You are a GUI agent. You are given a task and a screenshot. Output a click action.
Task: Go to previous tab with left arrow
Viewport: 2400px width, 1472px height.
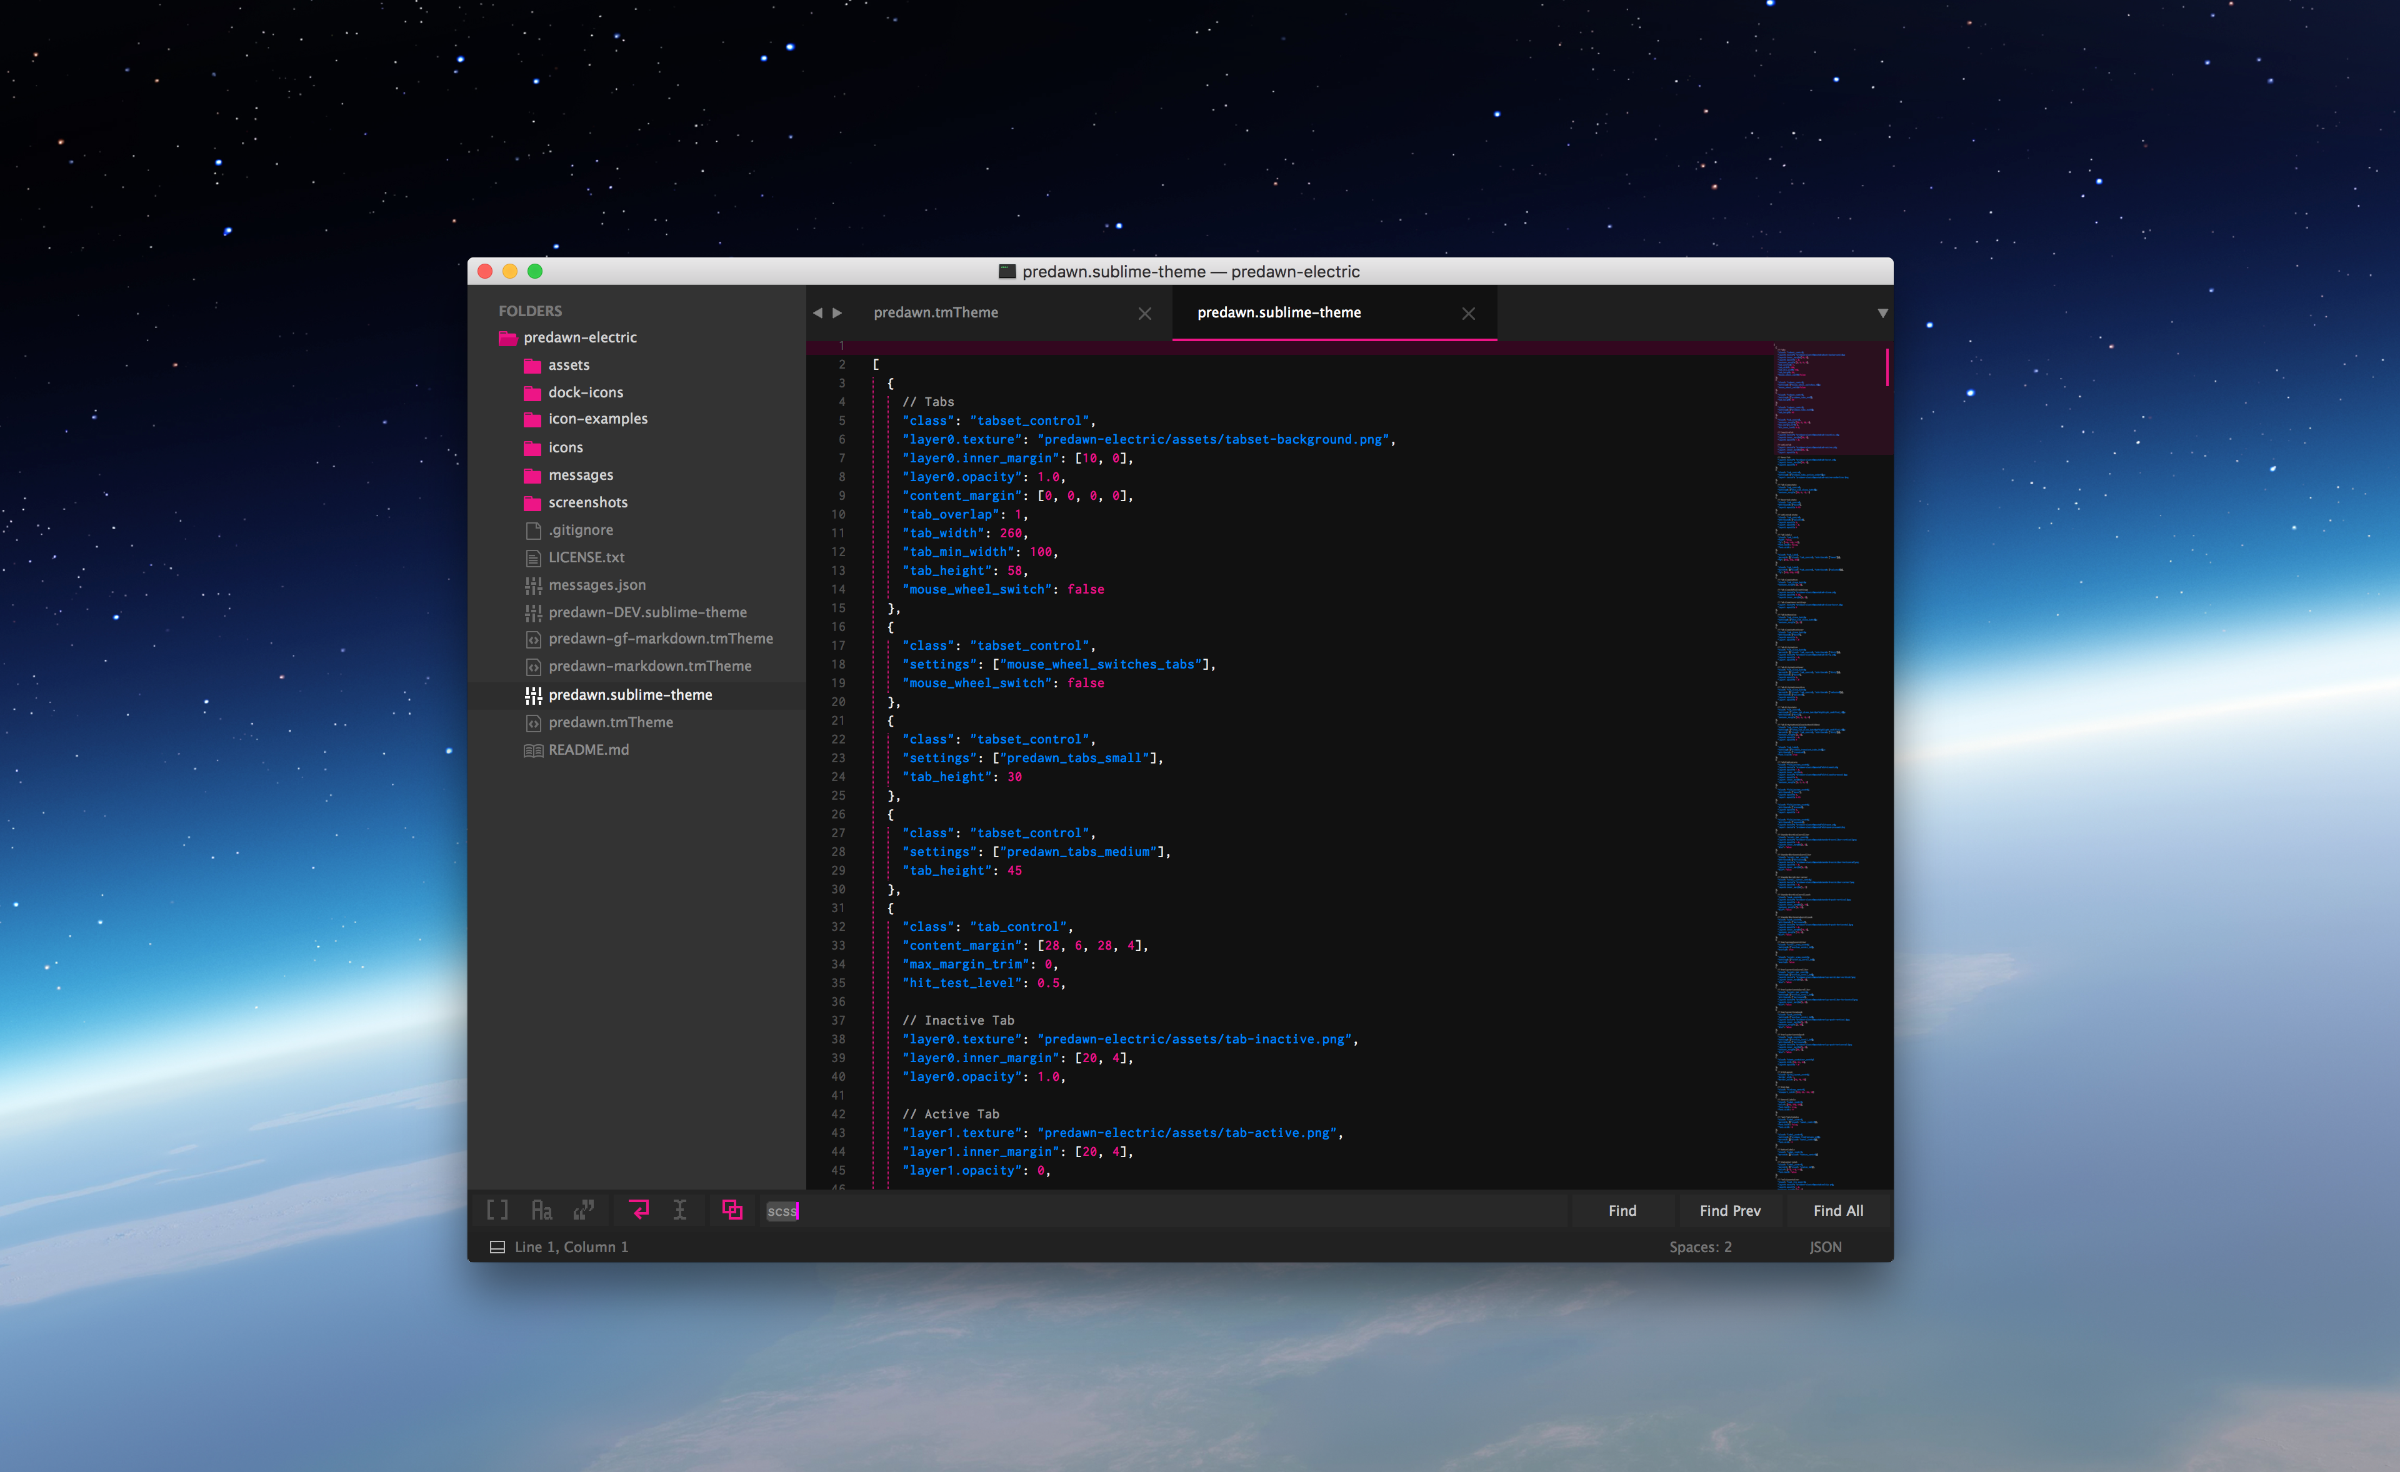coord(817,312)
